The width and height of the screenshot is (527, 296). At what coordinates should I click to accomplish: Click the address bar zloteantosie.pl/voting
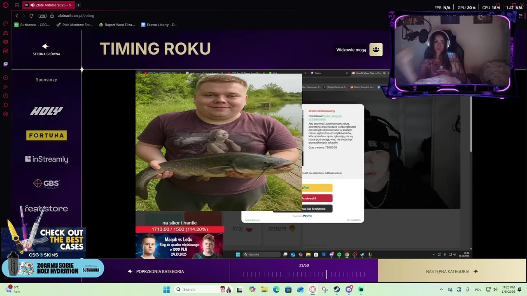coord(76,16)
